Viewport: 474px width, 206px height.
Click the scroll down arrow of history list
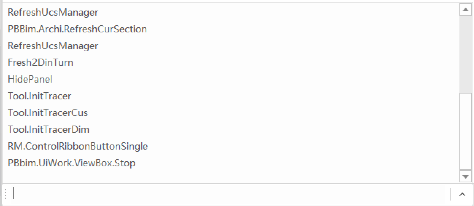click(466, 177)
